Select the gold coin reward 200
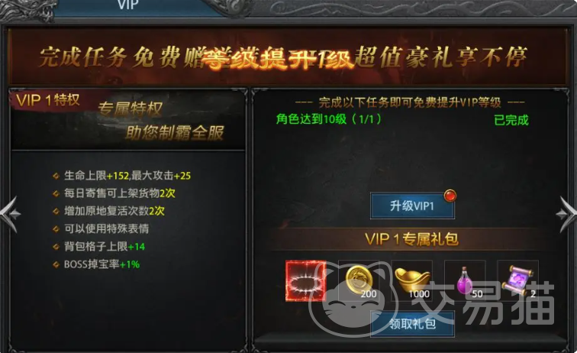 point(359,280)
